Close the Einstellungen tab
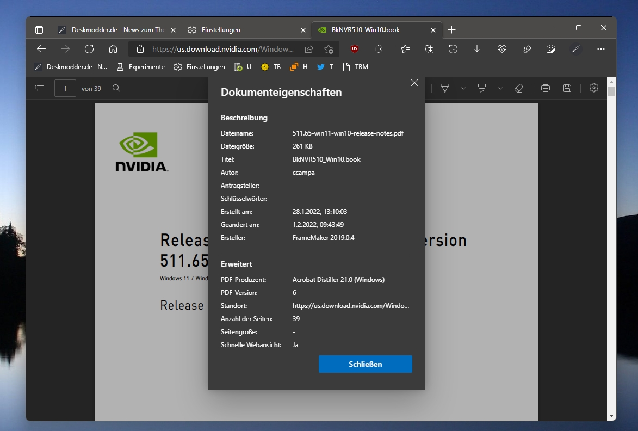This screenshot has width=638, height=431. point(303,30)
